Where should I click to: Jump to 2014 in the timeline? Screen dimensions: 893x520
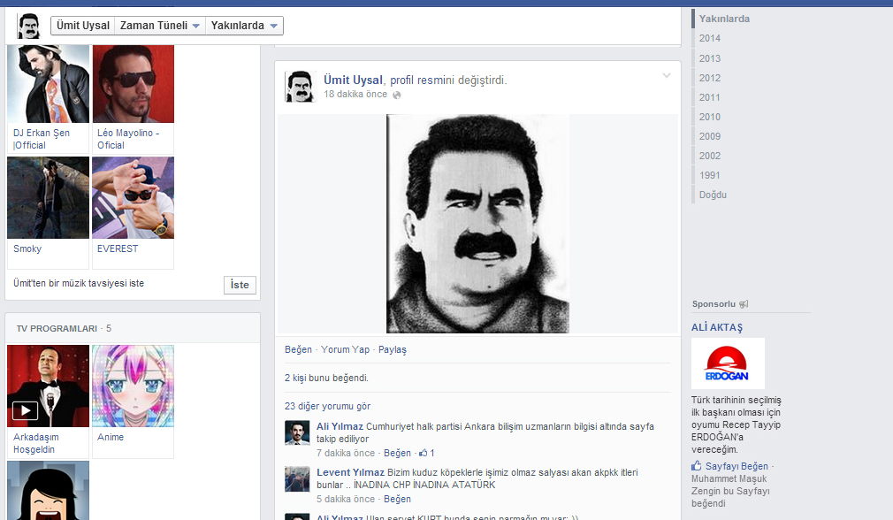point(710,38)
